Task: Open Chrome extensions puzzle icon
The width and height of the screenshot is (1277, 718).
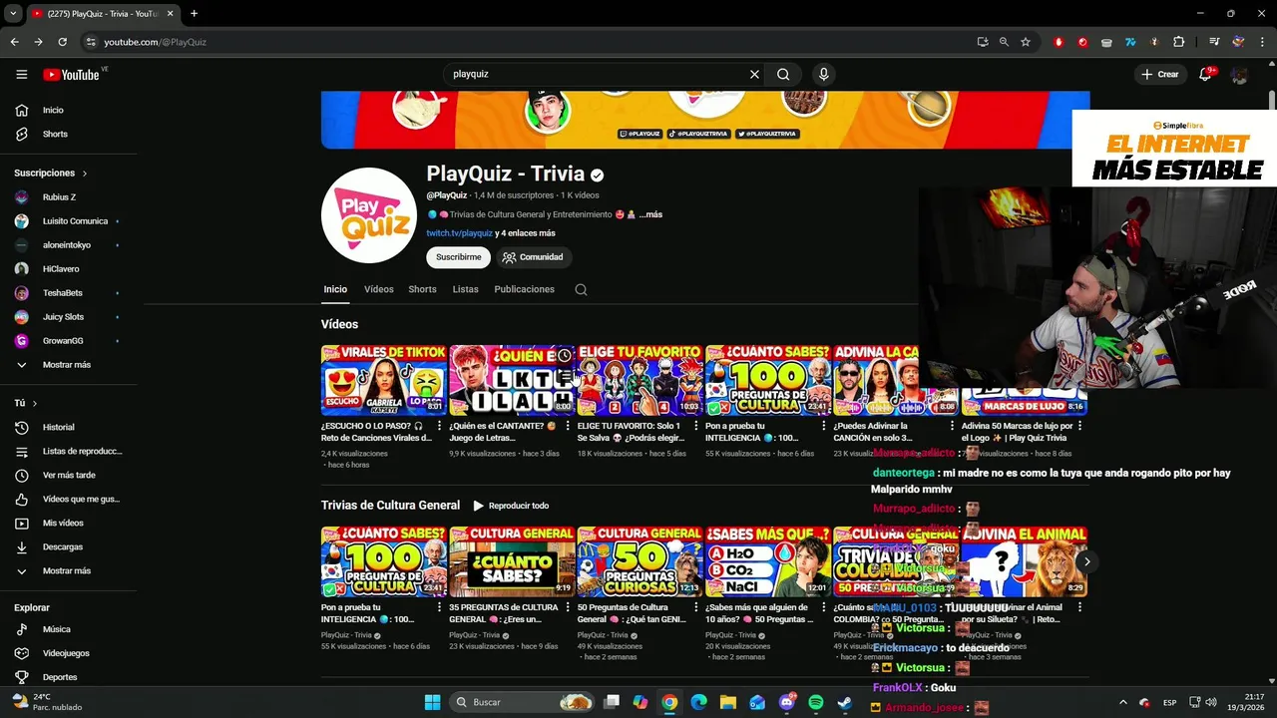Action: [1178, 42]
